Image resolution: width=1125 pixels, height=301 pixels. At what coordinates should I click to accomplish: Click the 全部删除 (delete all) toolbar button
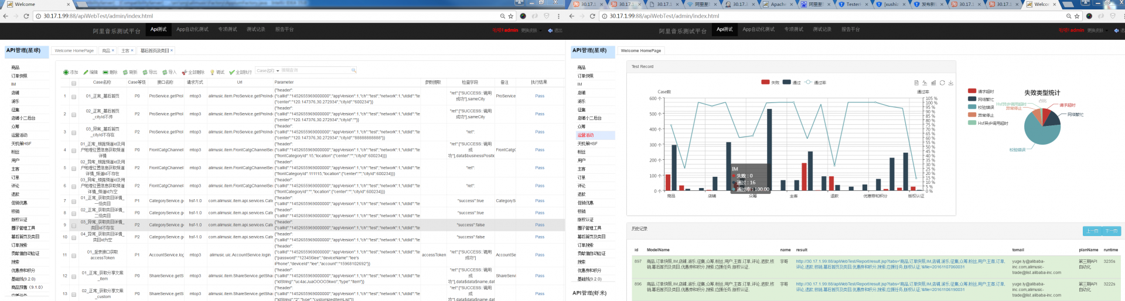[x=193, y=73]
